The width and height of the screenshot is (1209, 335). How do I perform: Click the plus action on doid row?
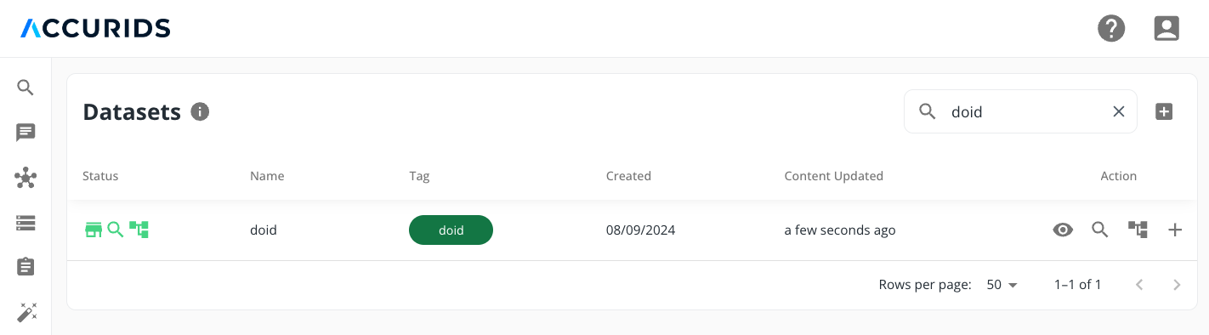1175,230
